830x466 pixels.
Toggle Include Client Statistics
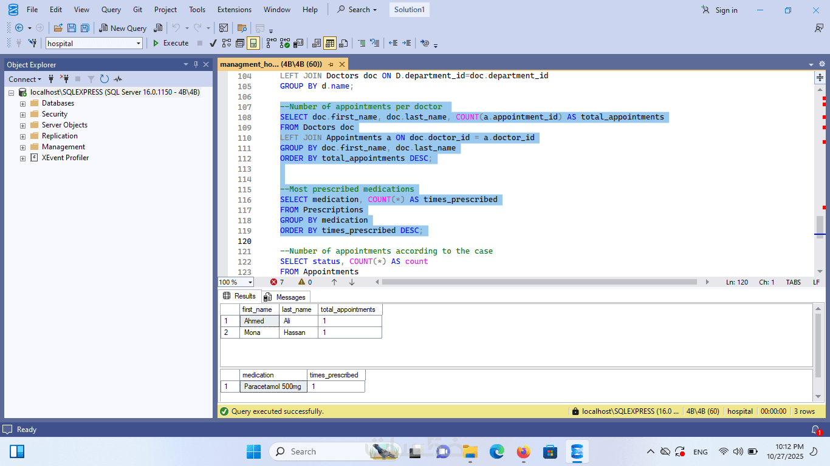(298, 43)
